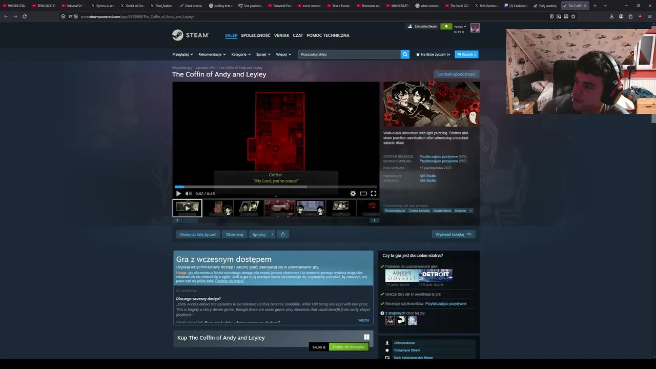Image resolution: width=656 pixels, height=369 pixels.
Task: Click the Steam logo
Action: pyautogui.click(x=190, y=35)
